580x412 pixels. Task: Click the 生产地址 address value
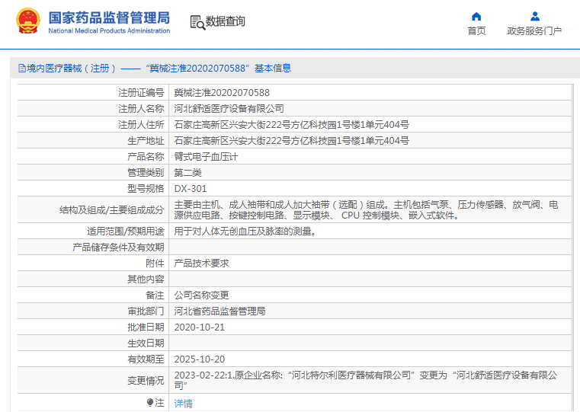click(291, 141)
